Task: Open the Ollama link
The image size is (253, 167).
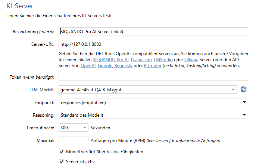Action: click(191, 60)
